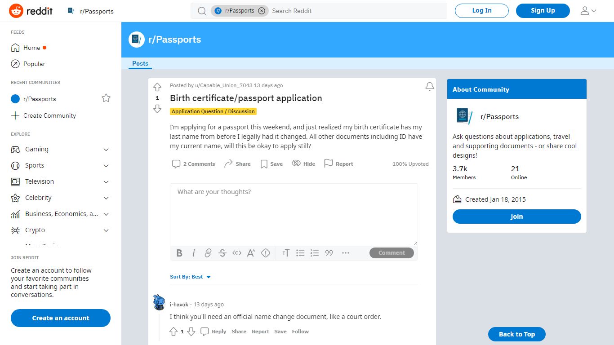Insert a link using the editor link icon
This screenshot has width=614, height=345.
[x=208, y=253]
